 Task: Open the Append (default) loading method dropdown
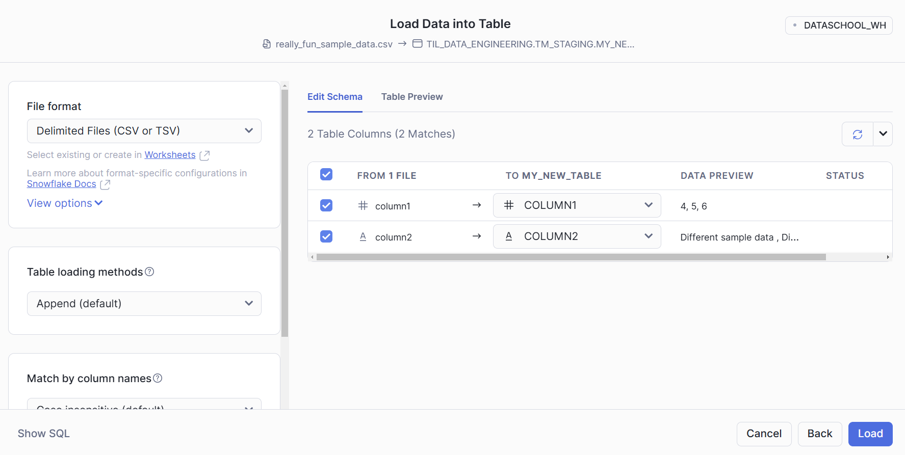144,304
